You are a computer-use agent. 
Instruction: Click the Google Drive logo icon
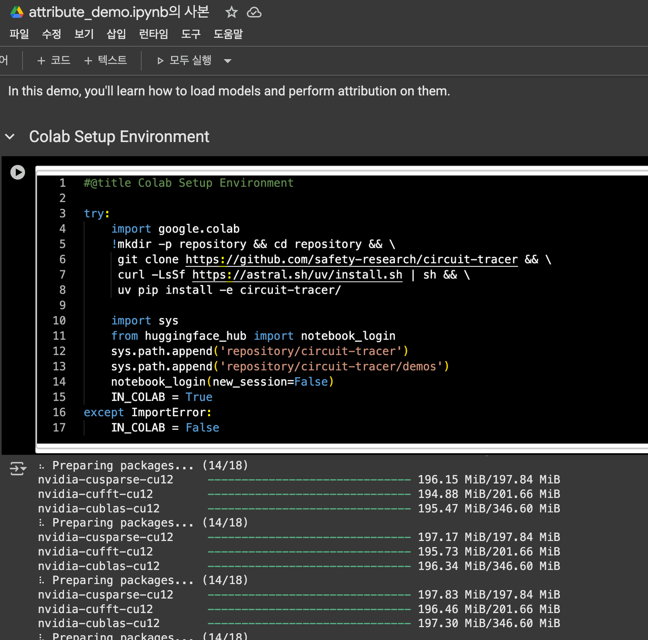pos(17,12)
